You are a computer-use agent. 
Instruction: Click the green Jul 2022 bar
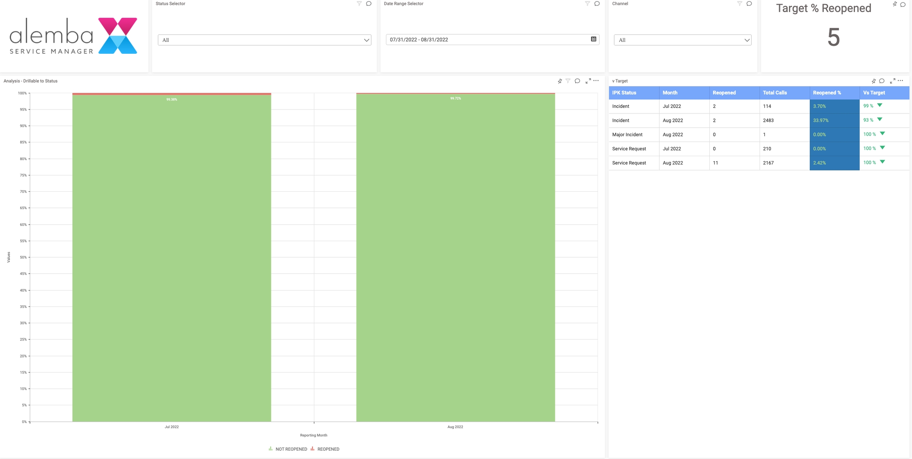(x=171, y=257)
